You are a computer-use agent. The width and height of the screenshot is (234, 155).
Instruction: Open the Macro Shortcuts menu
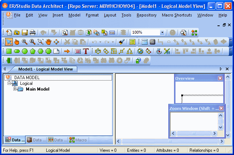[177, 15]
